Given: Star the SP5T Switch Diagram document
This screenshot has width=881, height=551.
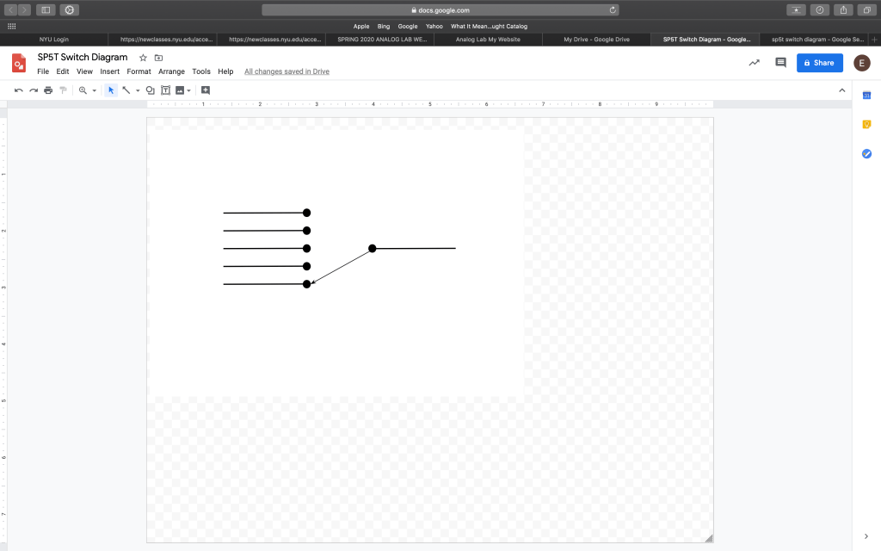Looking at the screenshot, I should 143,58.
